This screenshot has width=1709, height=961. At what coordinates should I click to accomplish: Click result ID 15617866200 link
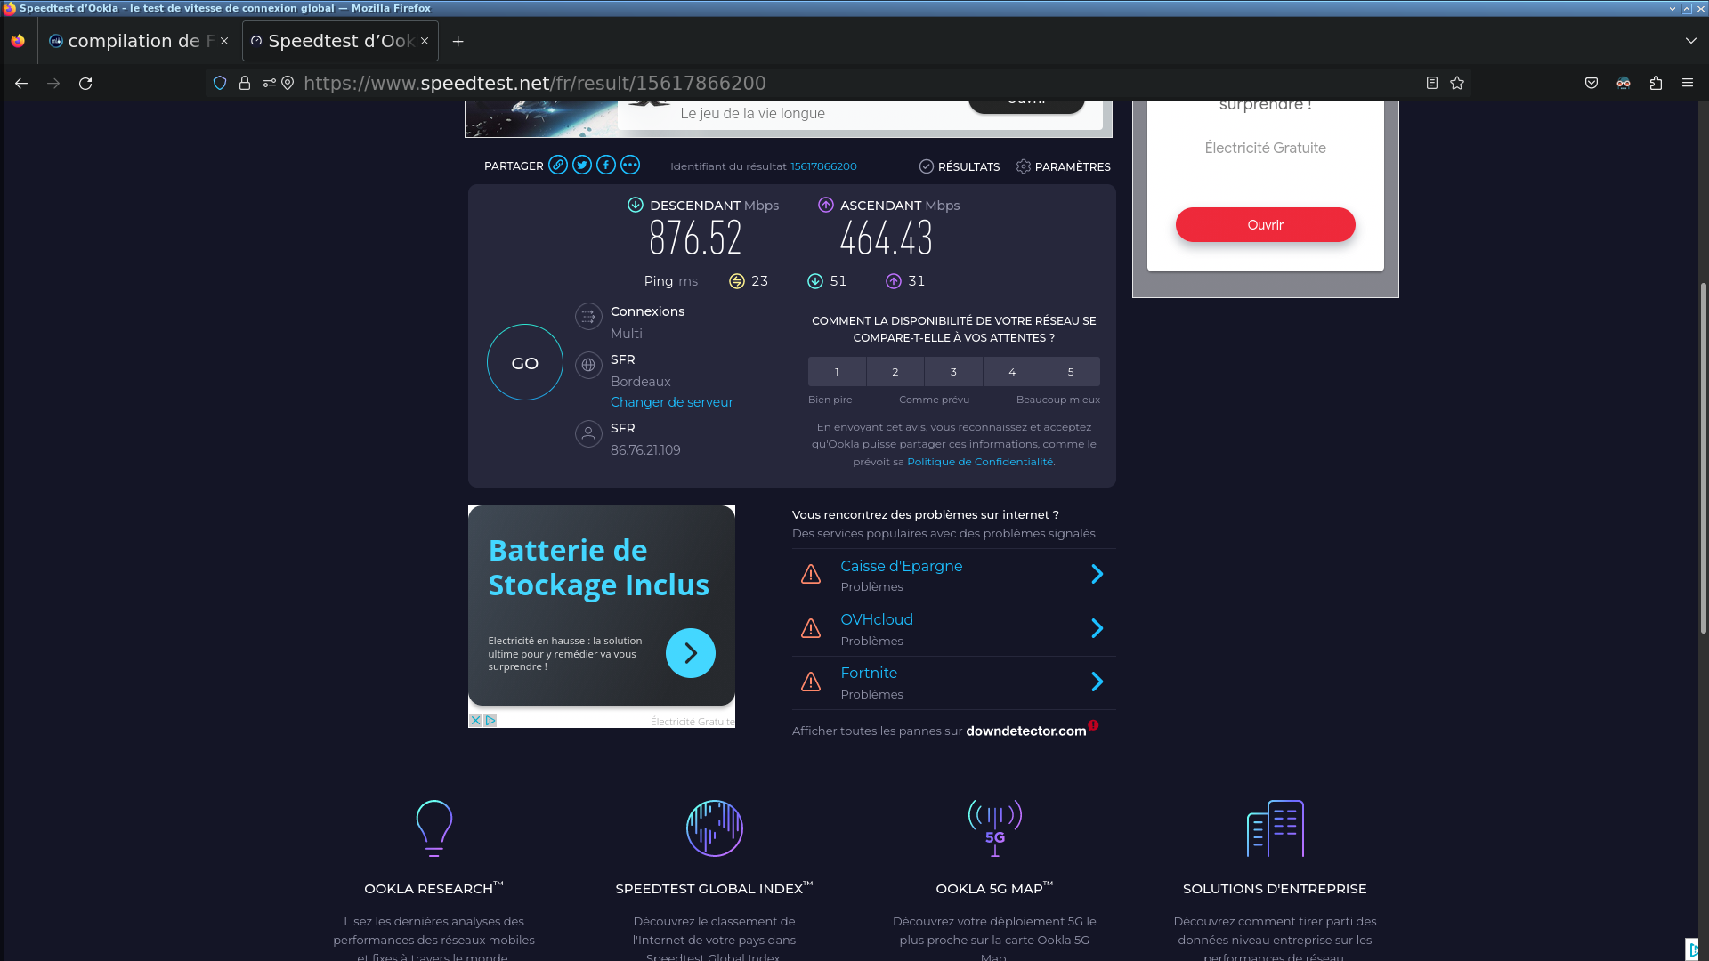823,166
